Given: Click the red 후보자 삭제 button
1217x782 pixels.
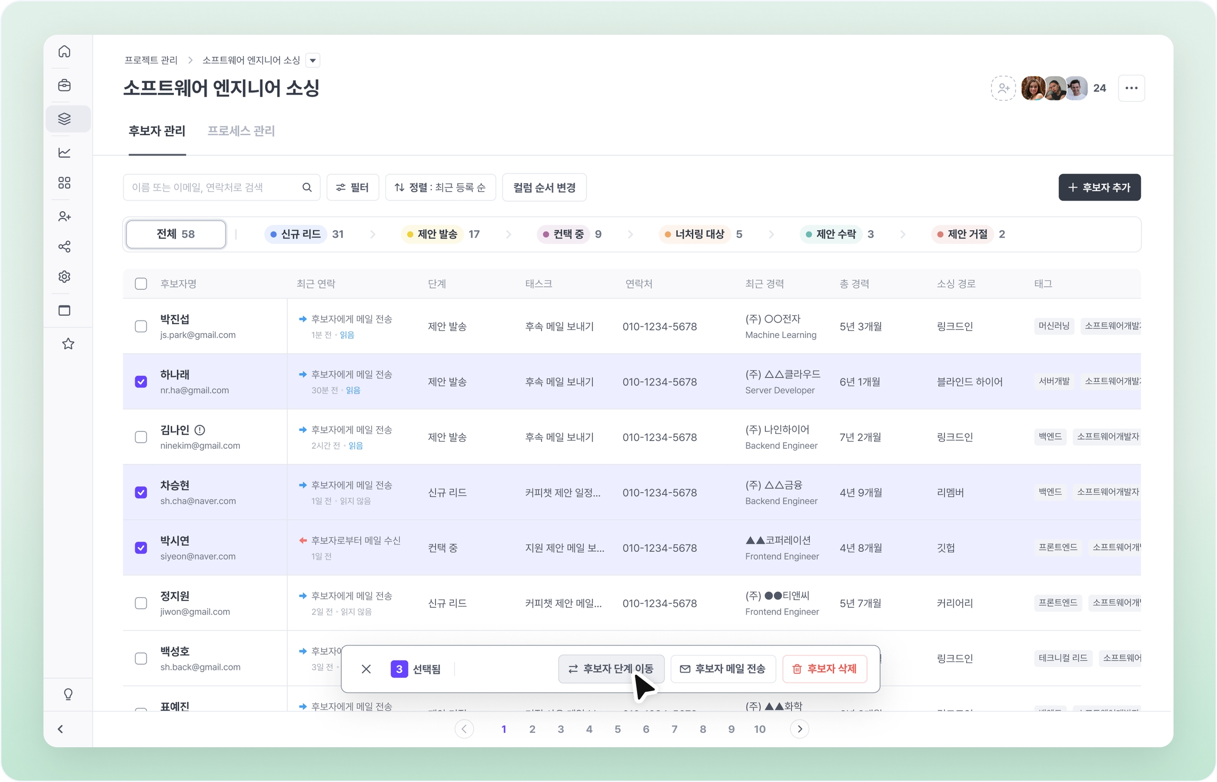Looking at the screenshot, I should click(x=825, y=669).
